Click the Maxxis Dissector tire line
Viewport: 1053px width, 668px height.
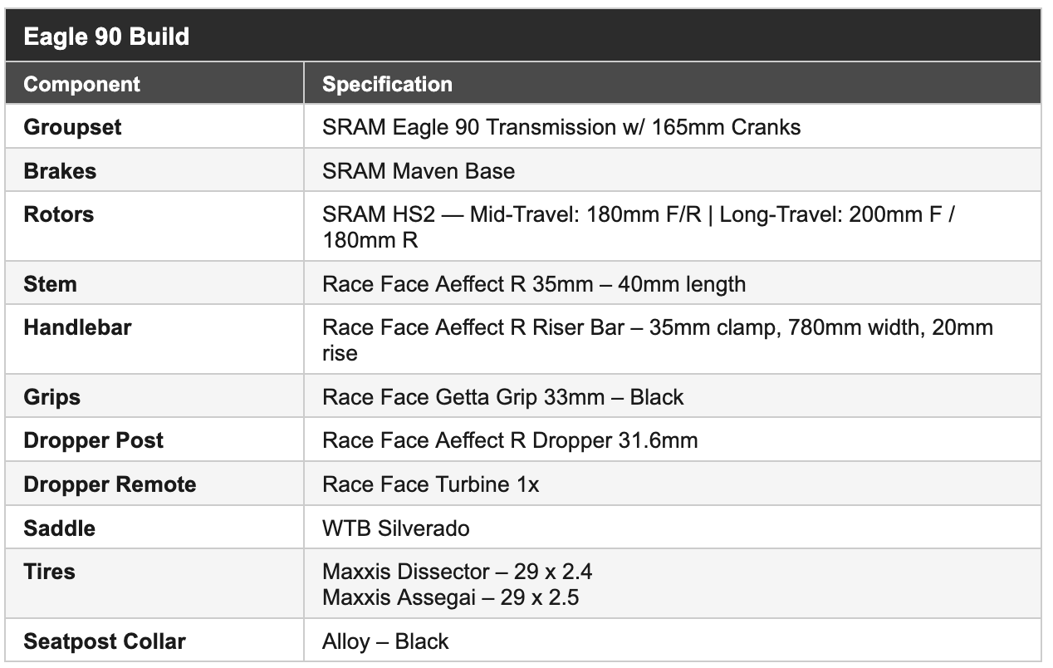457,572
